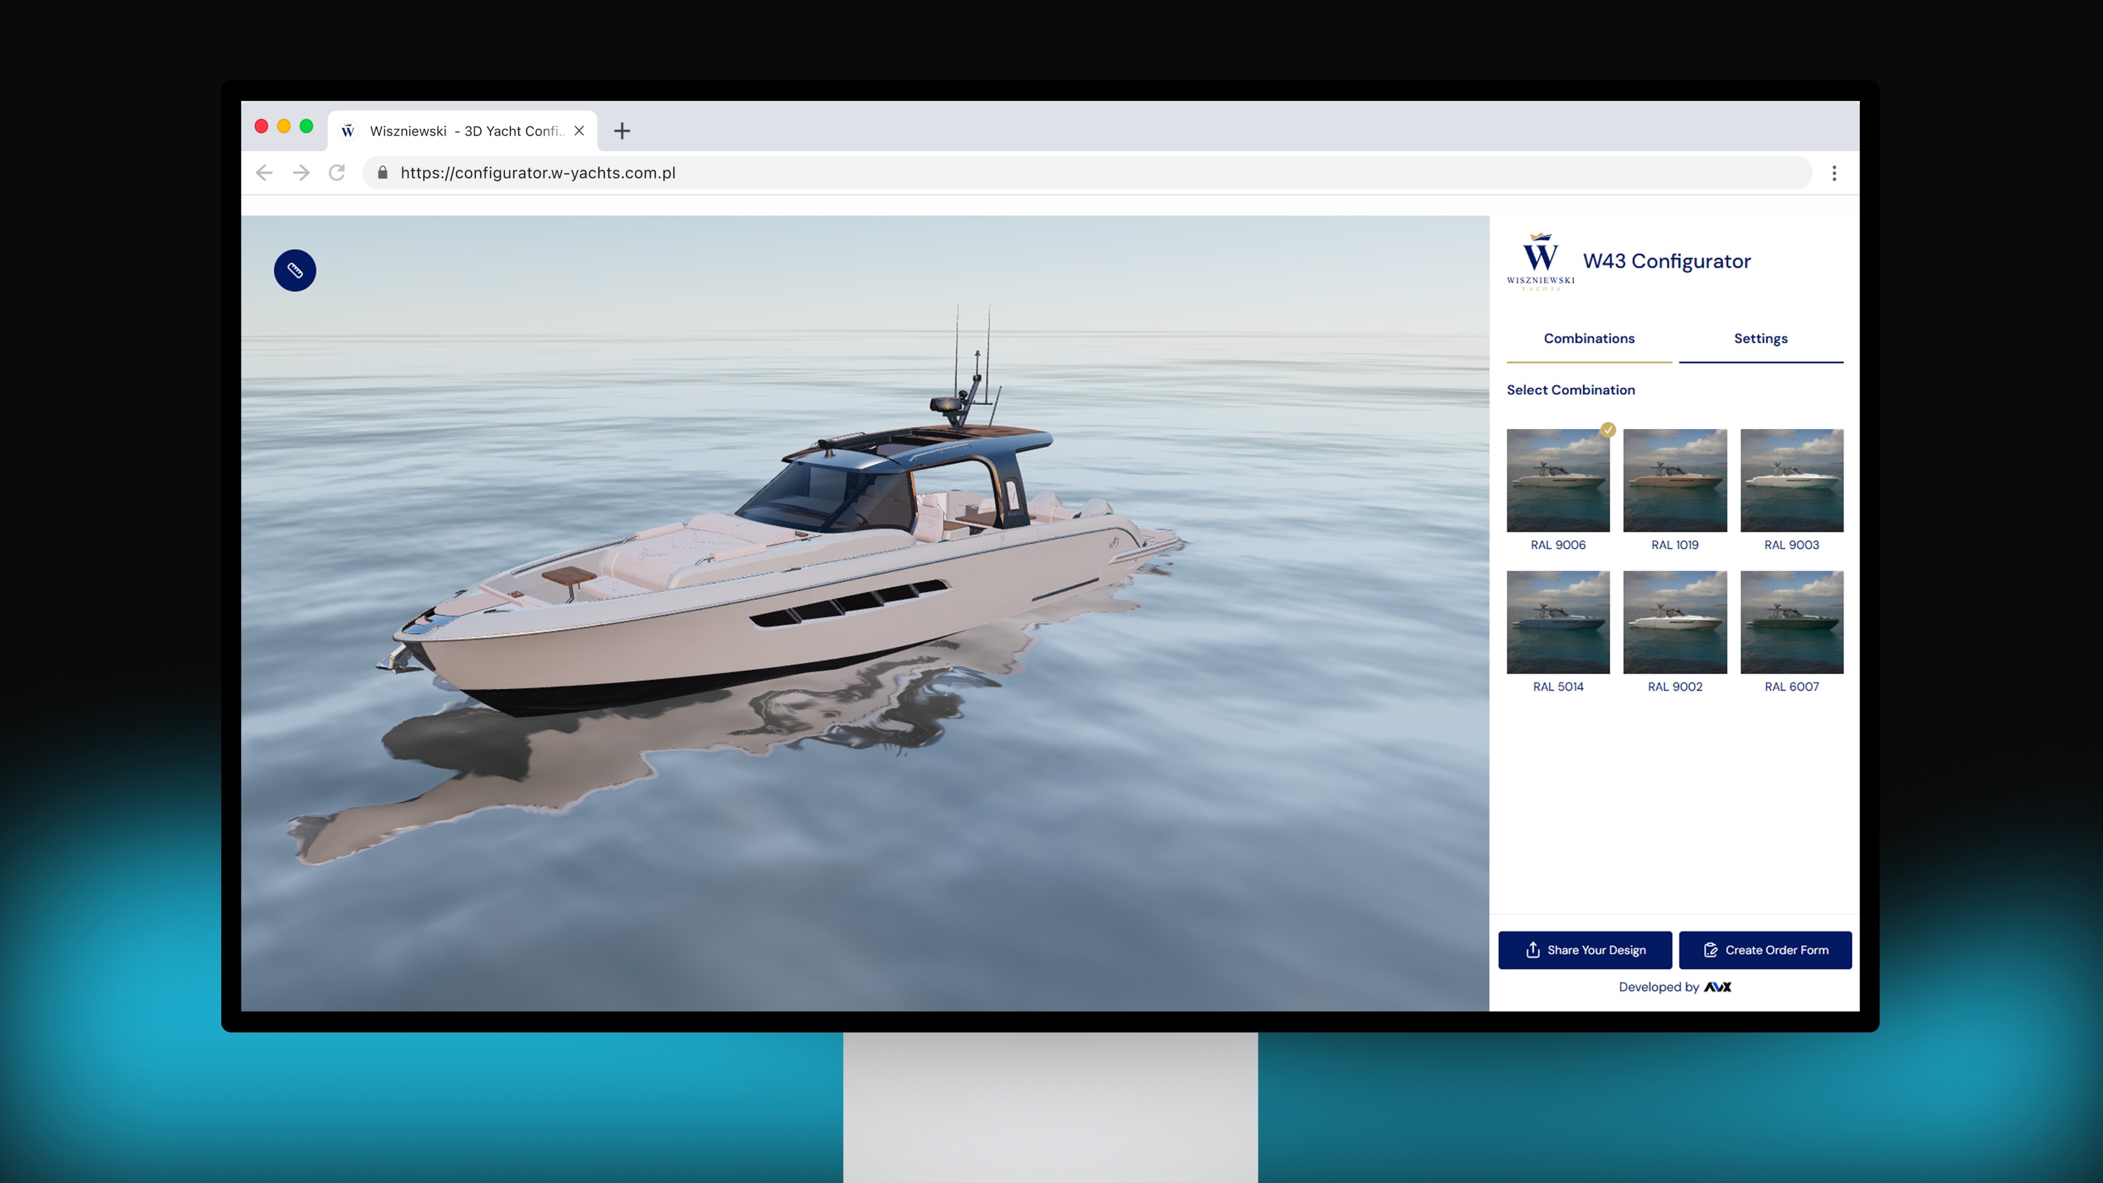Choose the RAL 9003 white combination
This screenshot has height=1183, width=2103.
click(1791, 480)
